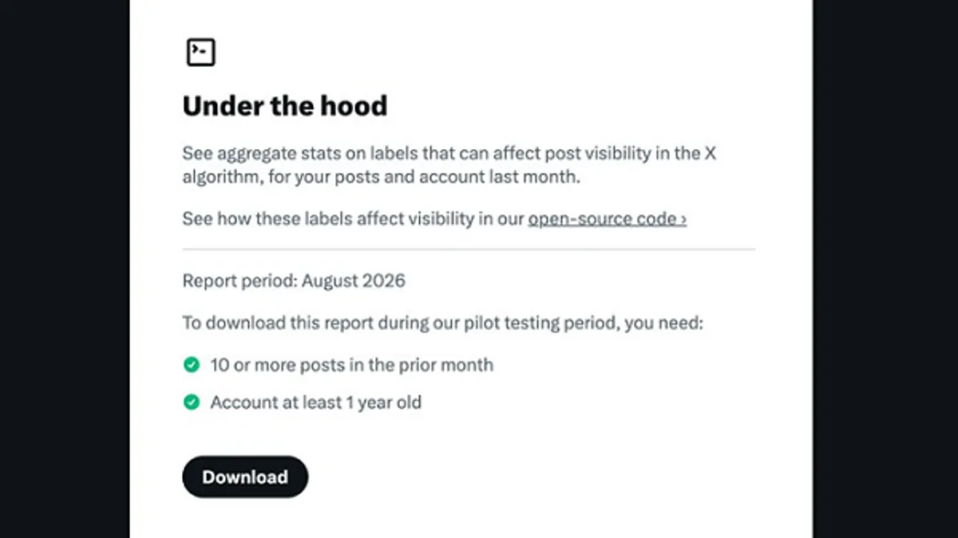The width and height of the screenshot is (958, 538).
Task: Click the Report period label text
Action: pos(239,281)
